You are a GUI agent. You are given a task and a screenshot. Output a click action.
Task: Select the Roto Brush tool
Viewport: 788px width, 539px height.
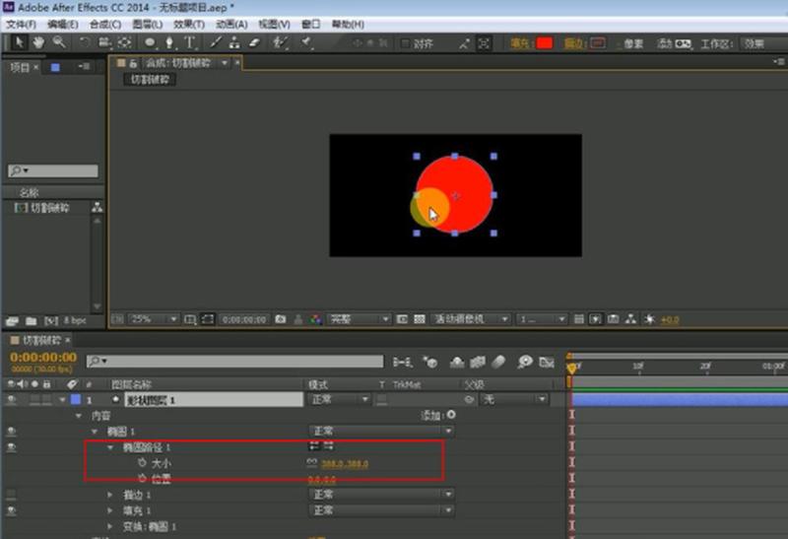[280, 42]
